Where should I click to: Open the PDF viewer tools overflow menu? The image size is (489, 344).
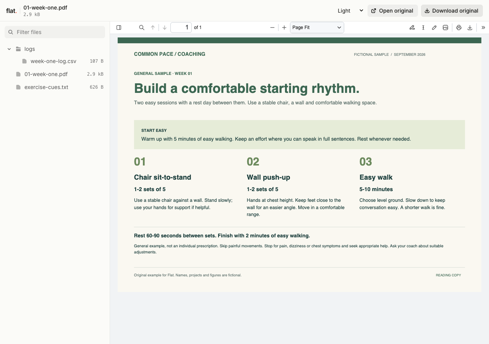click(x=483, y=28)
